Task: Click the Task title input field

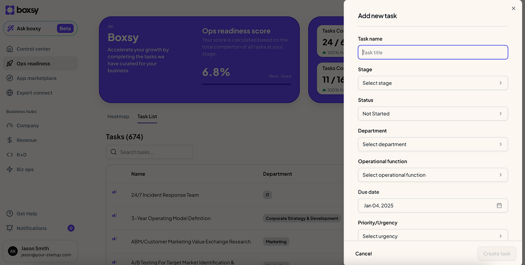Action: point(433,53)
